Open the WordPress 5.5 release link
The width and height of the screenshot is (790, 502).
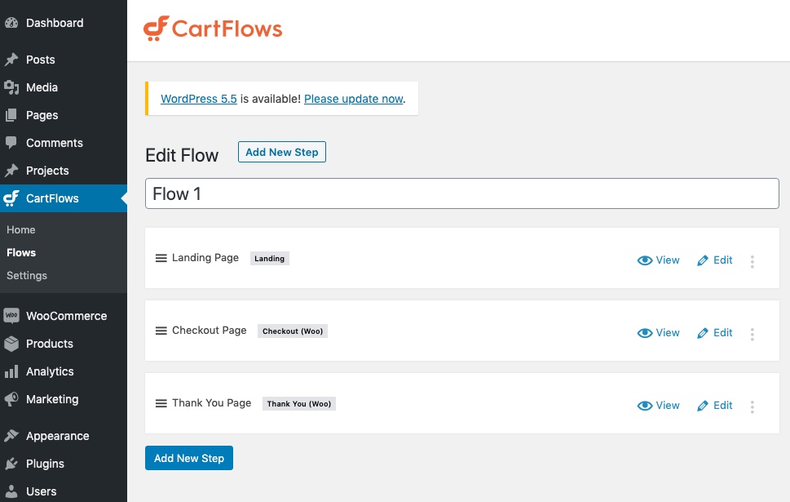(199, 99)
